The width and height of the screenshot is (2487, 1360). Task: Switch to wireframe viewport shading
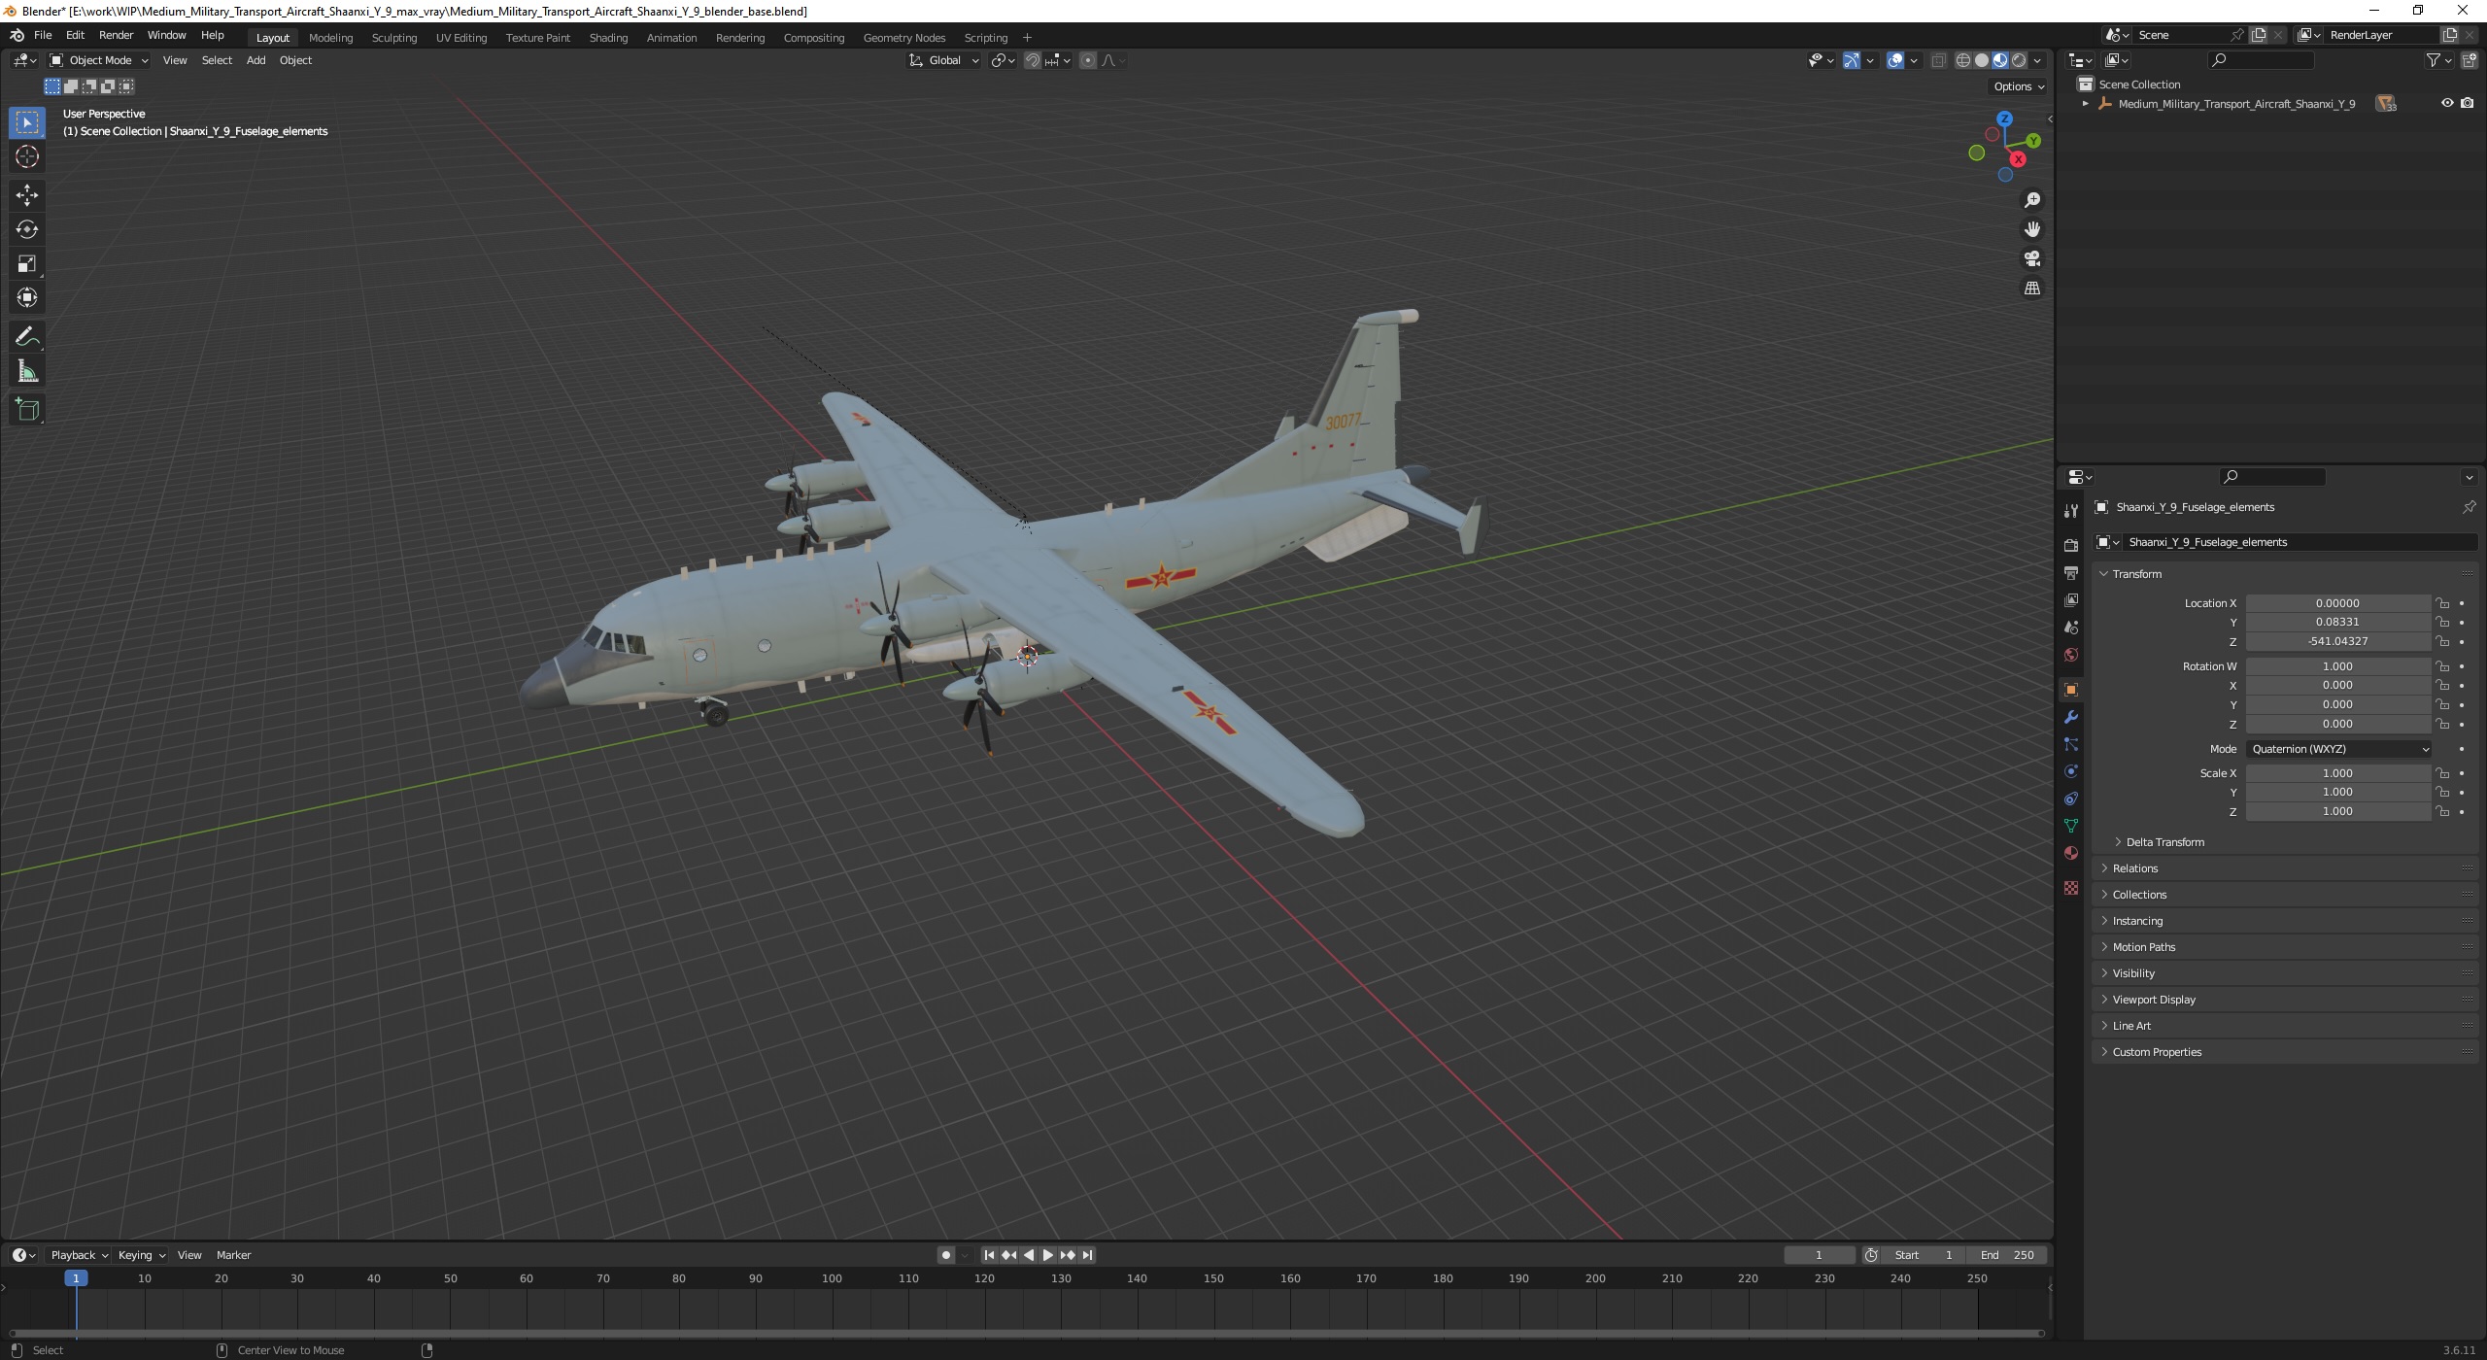coord(1962,60)
